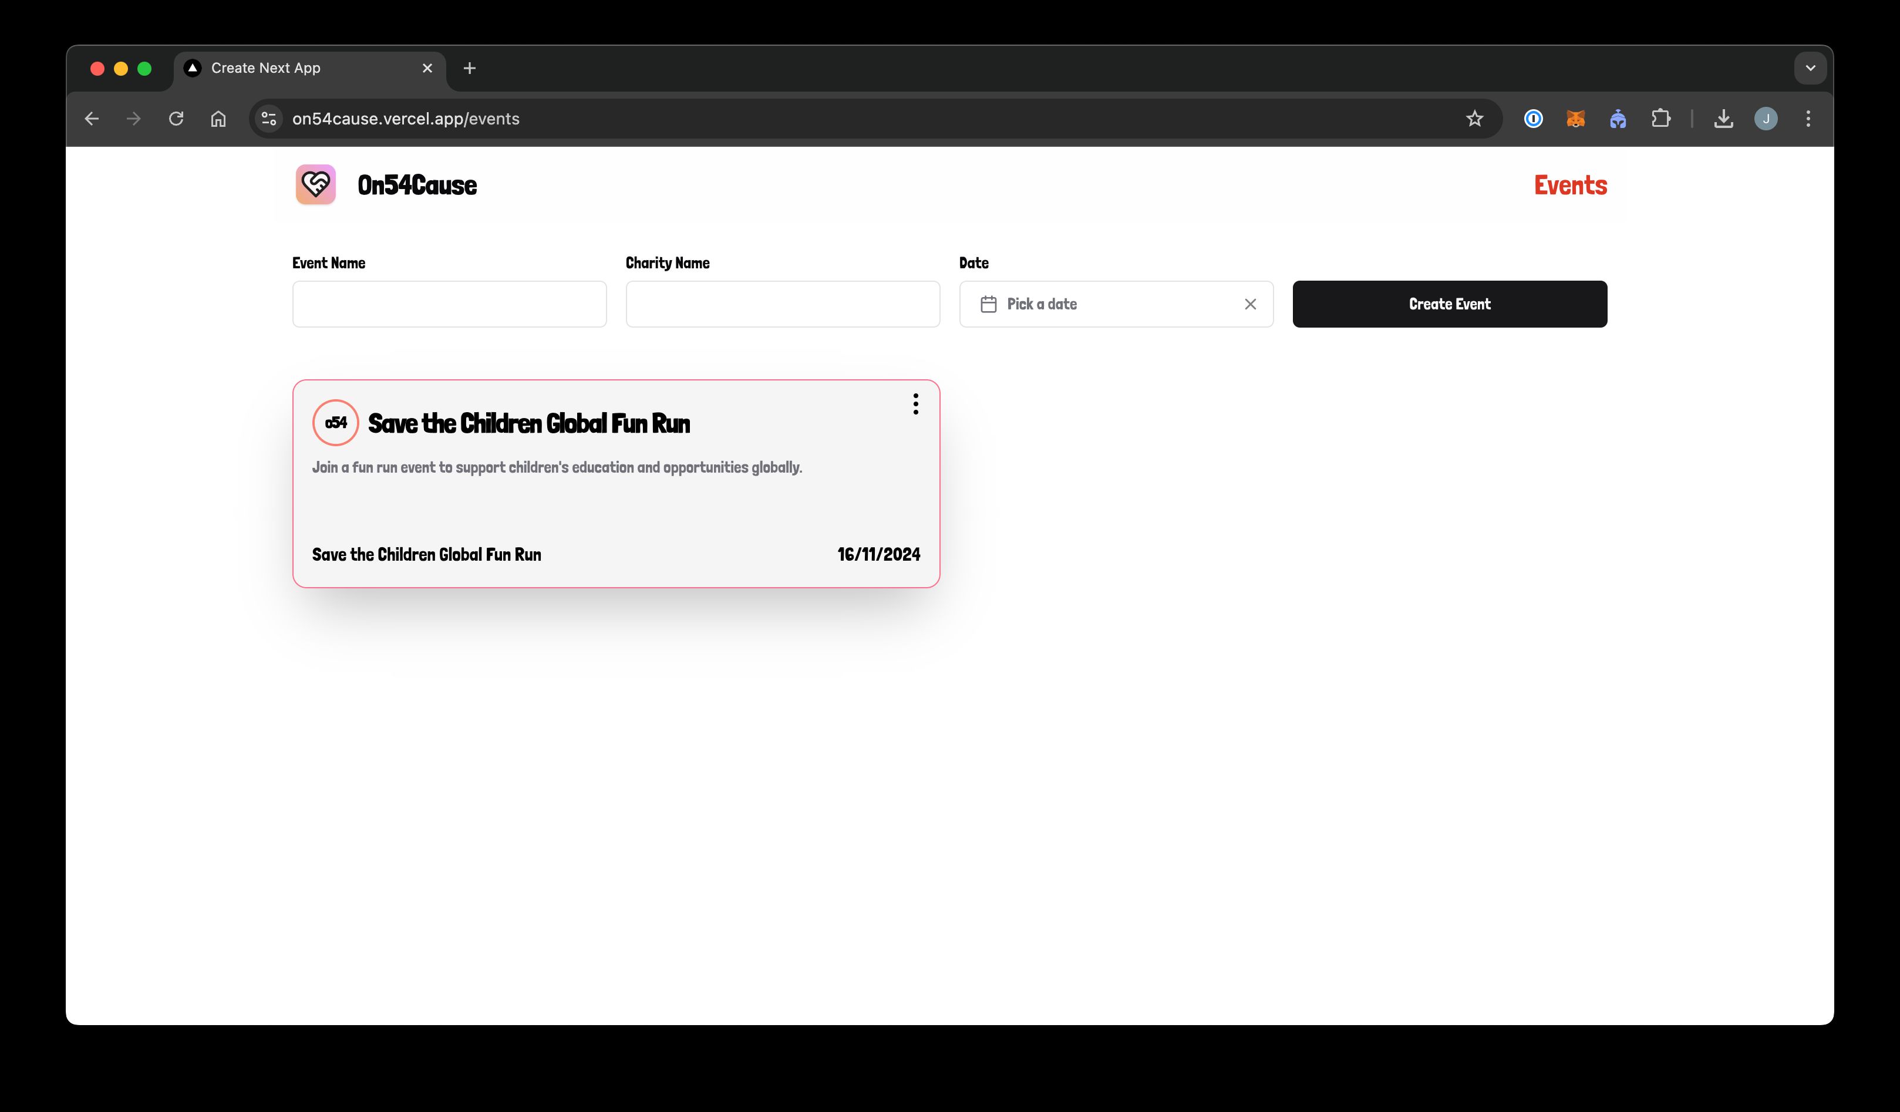1900x1112 pixels.
Task: Click the Event Name input field
Action: pyautogui.click(x=449, y=303)
